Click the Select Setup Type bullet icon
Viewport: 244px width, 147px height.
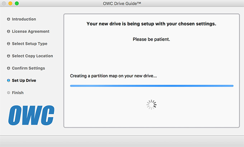click(x=9, y=44)
